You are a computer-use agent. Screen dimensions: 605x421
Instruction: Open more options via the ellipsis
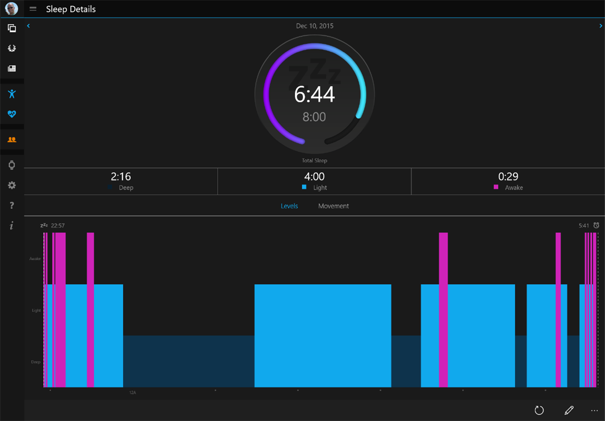pyautogui.click(x=594, y=410)
